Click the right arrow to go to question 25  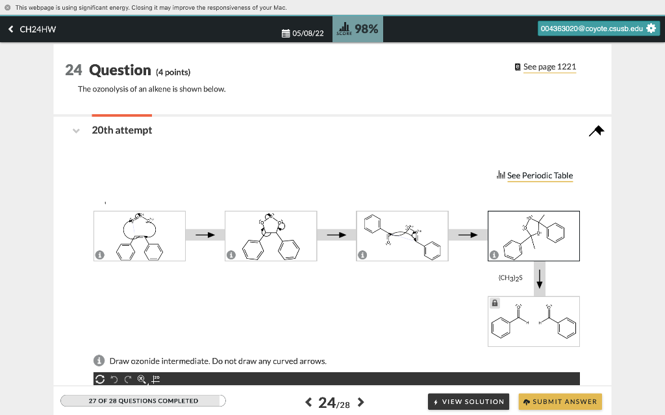360,402
